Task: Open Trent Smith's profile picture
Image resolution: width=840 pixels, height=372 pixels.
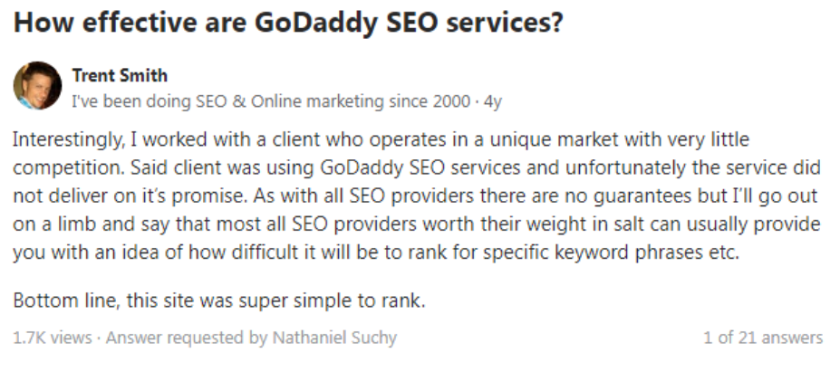Action: tap(37, 86)
